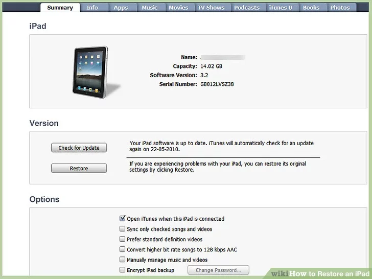The width and height of the screenshot is (372, 279).
Task: Select the Summary tab
Action: click(x=60, y=8)
